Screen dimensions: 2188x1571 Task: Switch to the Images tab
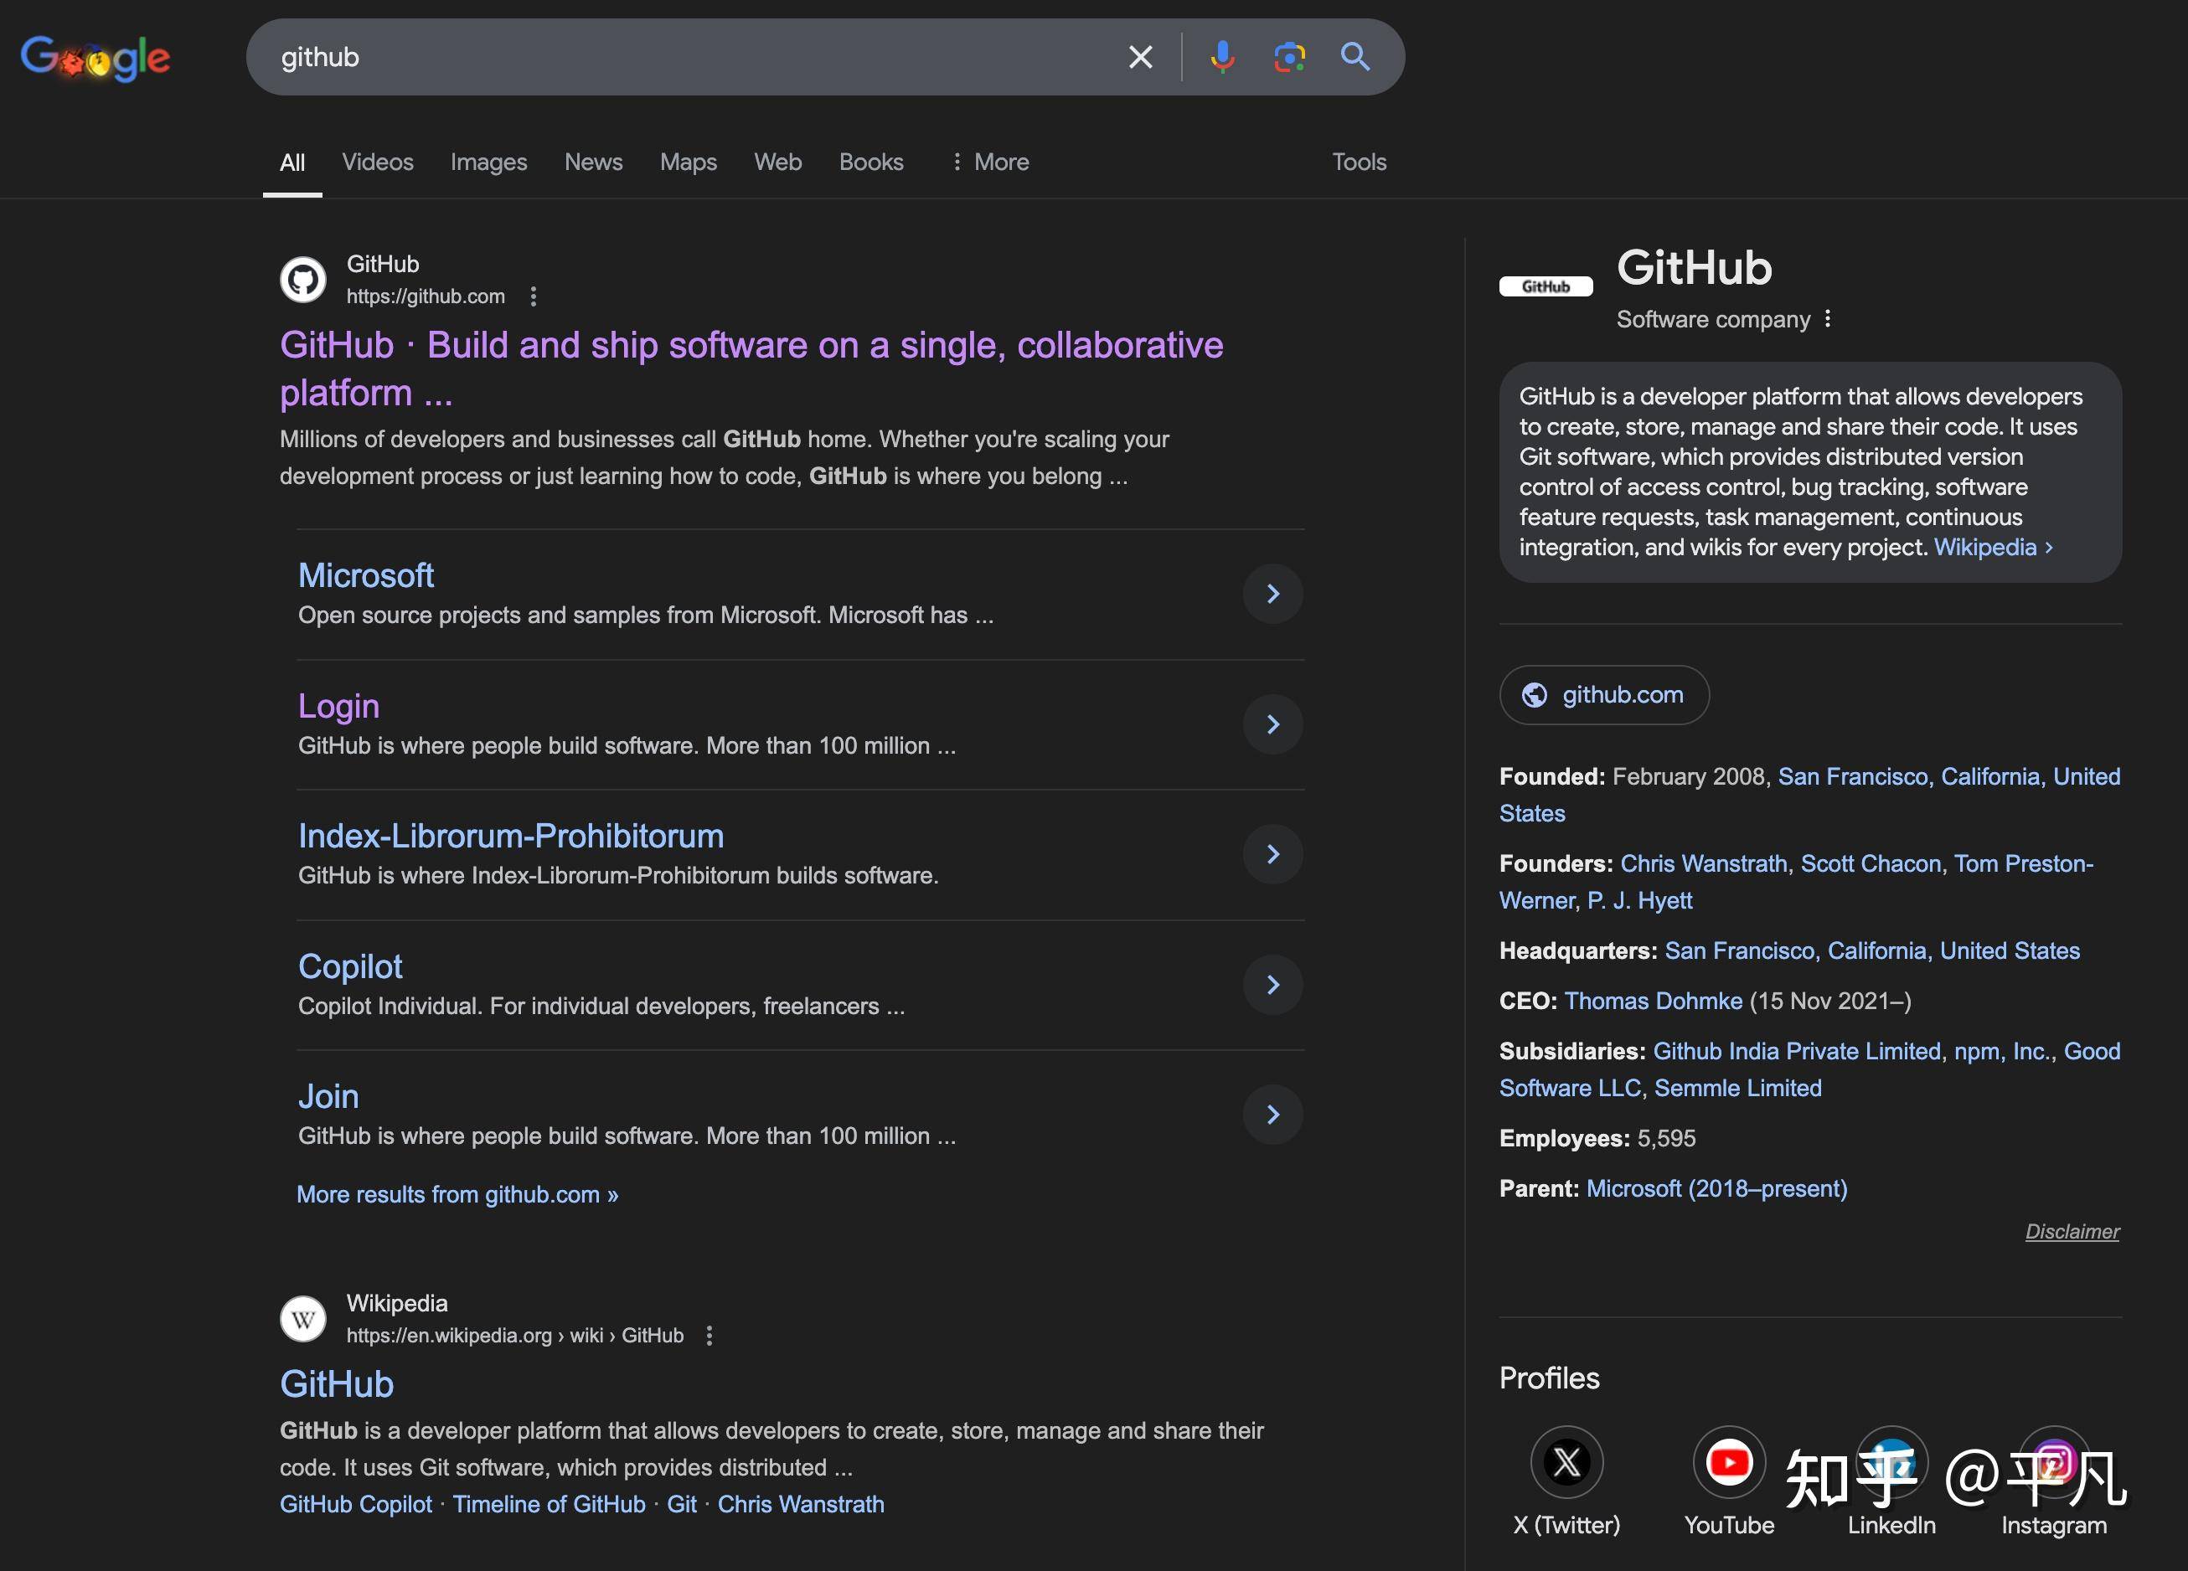tap(488, 162)
